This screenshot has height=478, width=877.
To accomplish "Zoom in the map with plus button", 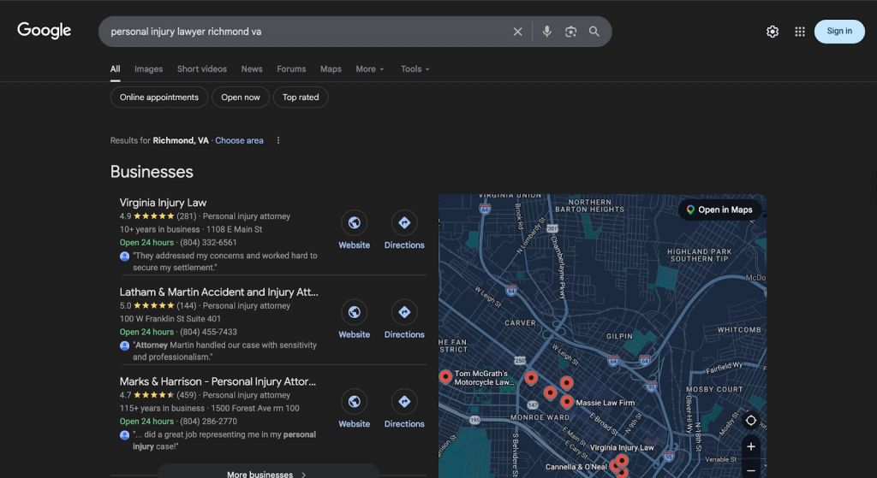I will [750, 446].
